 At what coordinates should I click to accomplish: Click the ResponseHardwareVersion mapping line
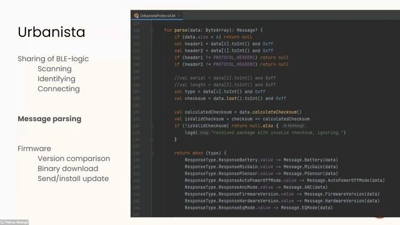[x=282, y=201]
